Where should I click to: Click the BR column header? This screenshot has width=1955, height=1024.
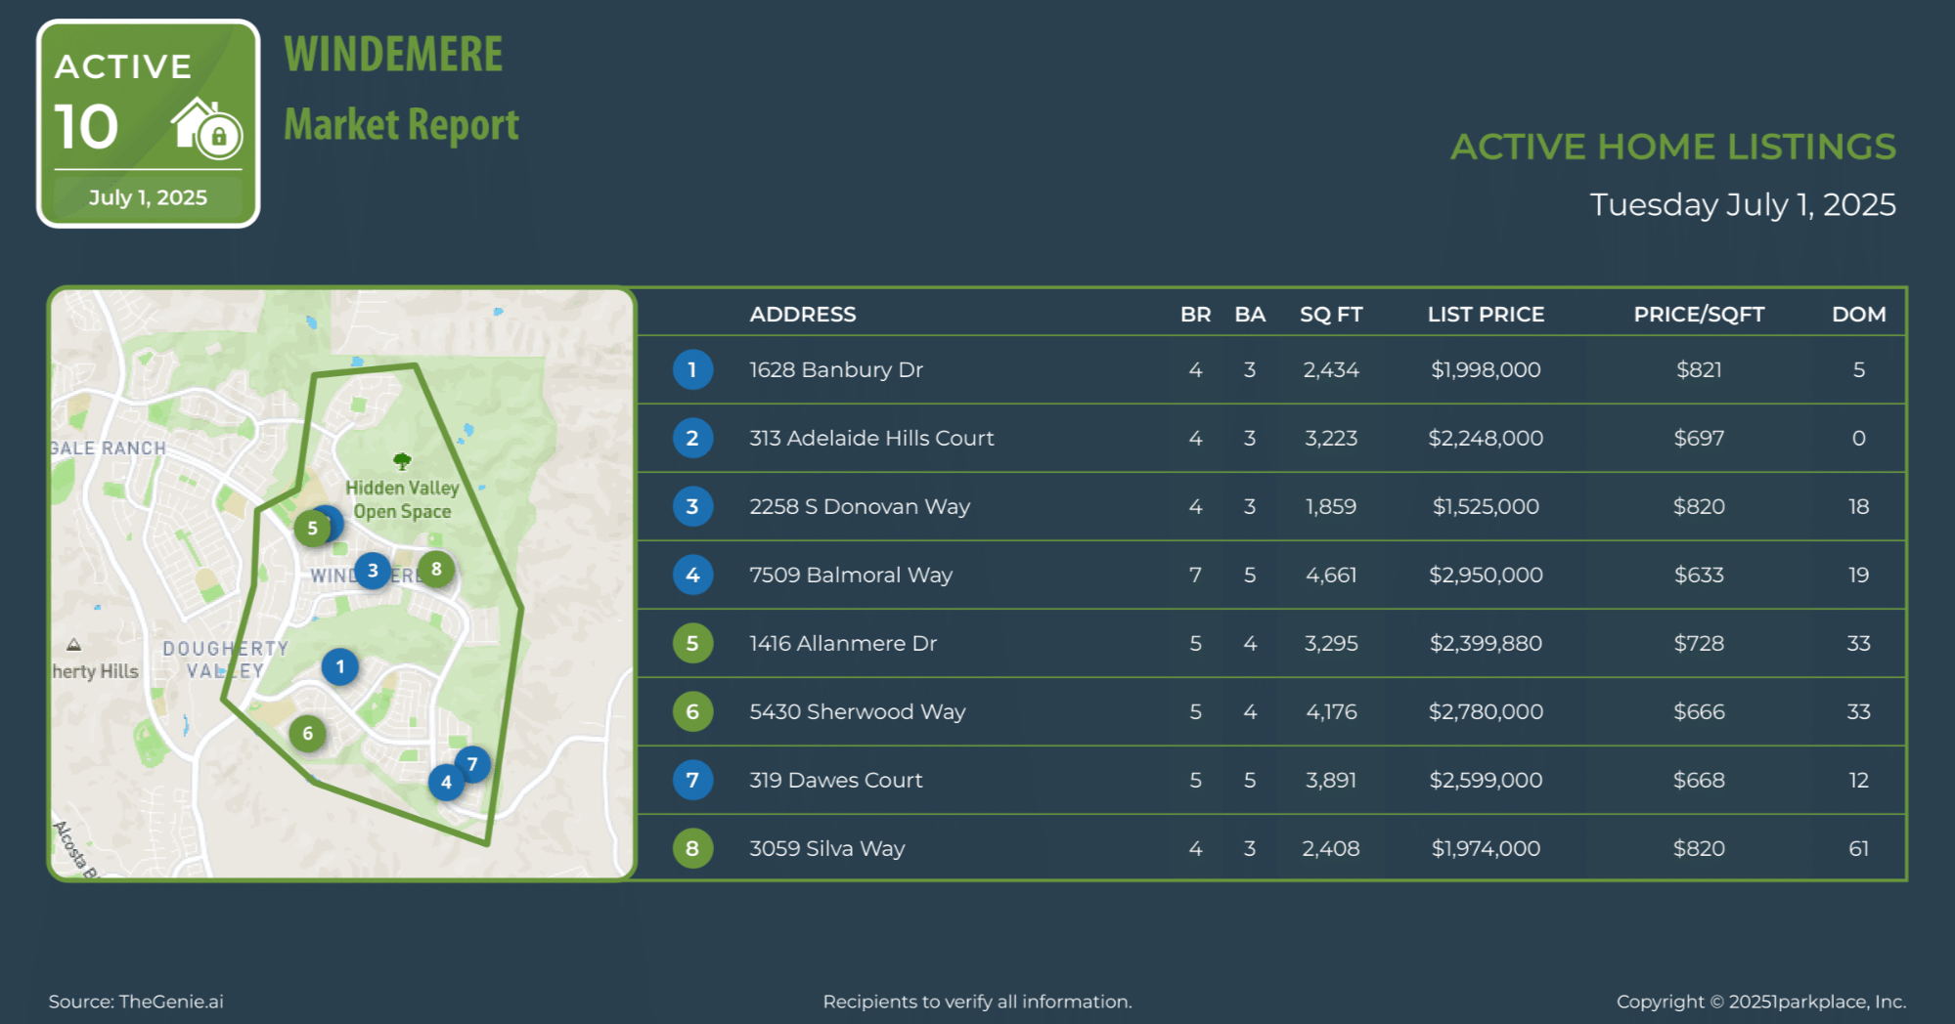click(x=1195, y=315)
